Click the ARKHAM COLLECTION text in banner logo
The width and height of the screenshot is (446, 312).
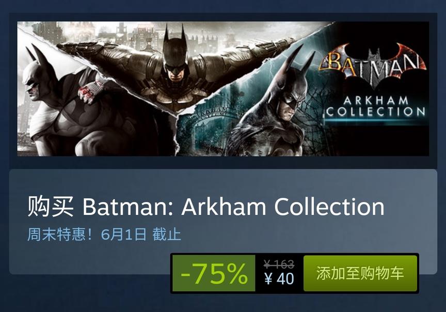point(375,106)
